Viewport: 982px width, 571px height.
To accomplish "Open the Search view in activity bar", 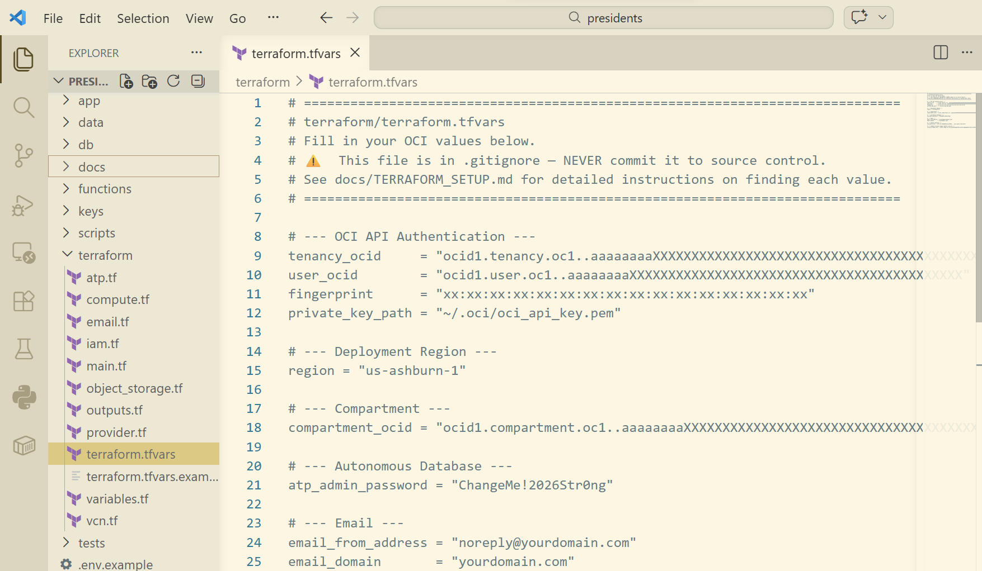I will 24,107.
